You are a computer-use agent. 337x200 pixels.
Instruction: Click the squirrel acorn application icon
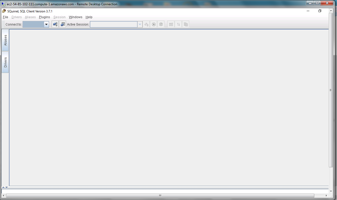(x=4, y=11)
